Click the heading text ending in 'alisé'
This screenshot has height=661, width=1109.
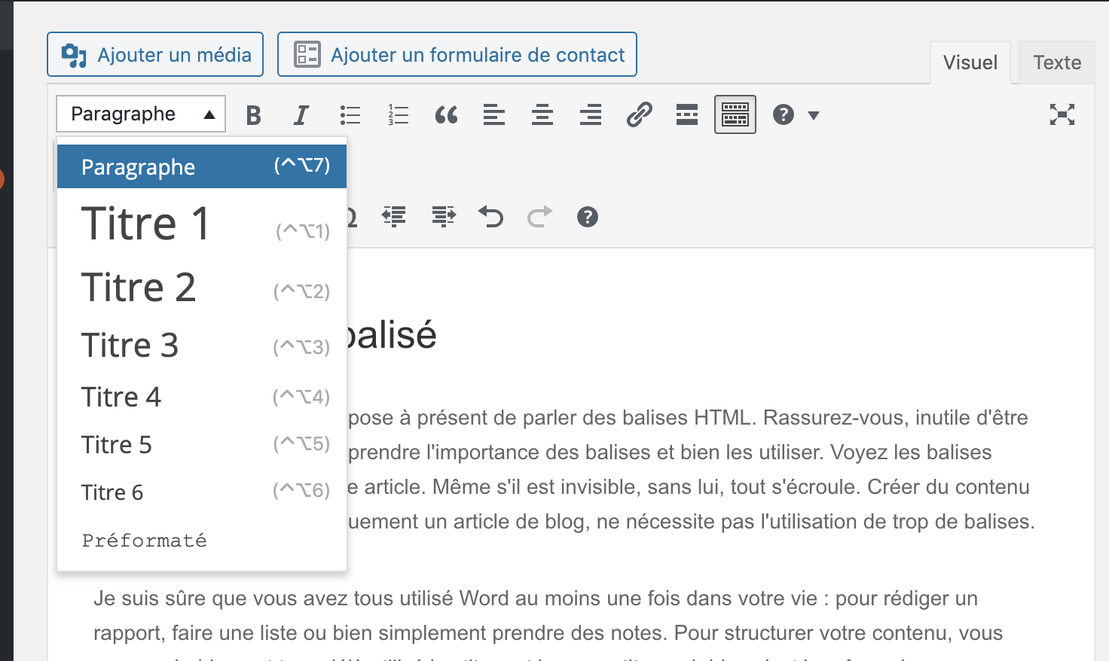coord(392,335)
